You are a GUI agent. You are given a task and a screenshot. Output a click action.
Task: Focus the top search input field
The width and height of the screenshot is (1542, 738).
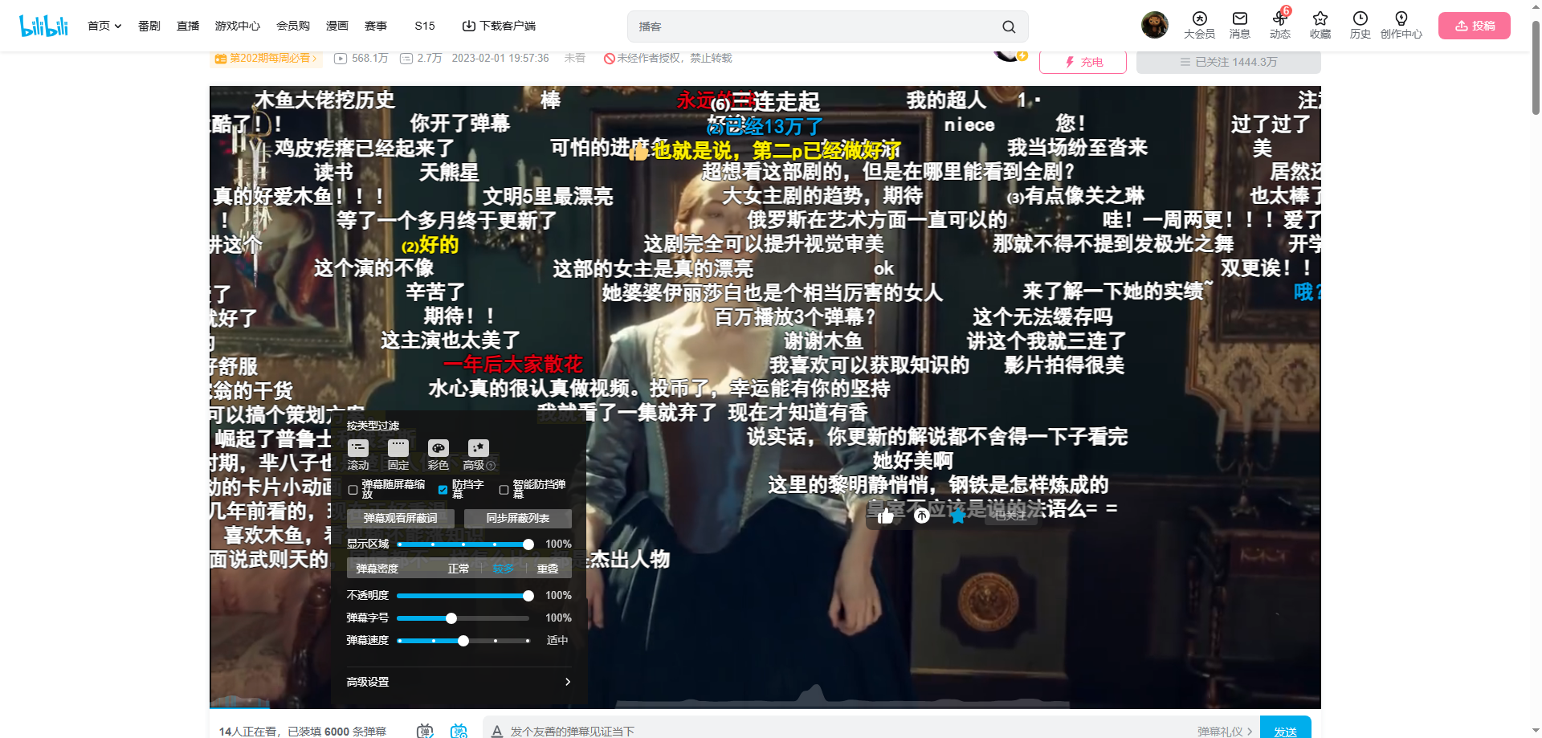click(x=815, y=27)
